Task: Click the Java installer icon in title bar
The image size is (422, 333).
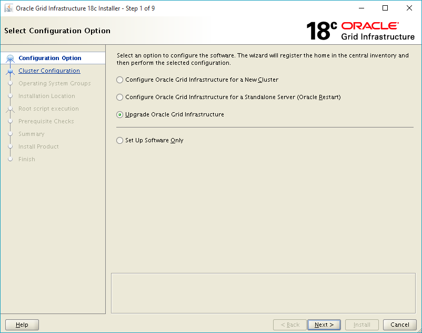Action: pyautogui.click(x=9, y=8)
